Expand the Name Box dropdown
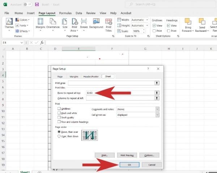The image size is (217, 173). click(x=22, y=43)
